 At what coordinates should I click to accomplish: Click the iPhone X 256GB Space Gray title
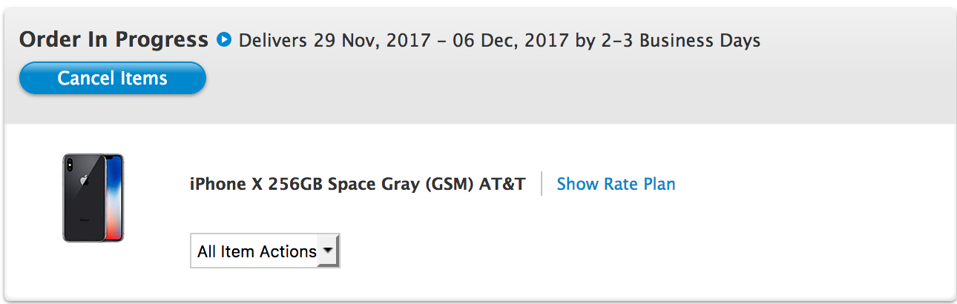tap(358, 184)
